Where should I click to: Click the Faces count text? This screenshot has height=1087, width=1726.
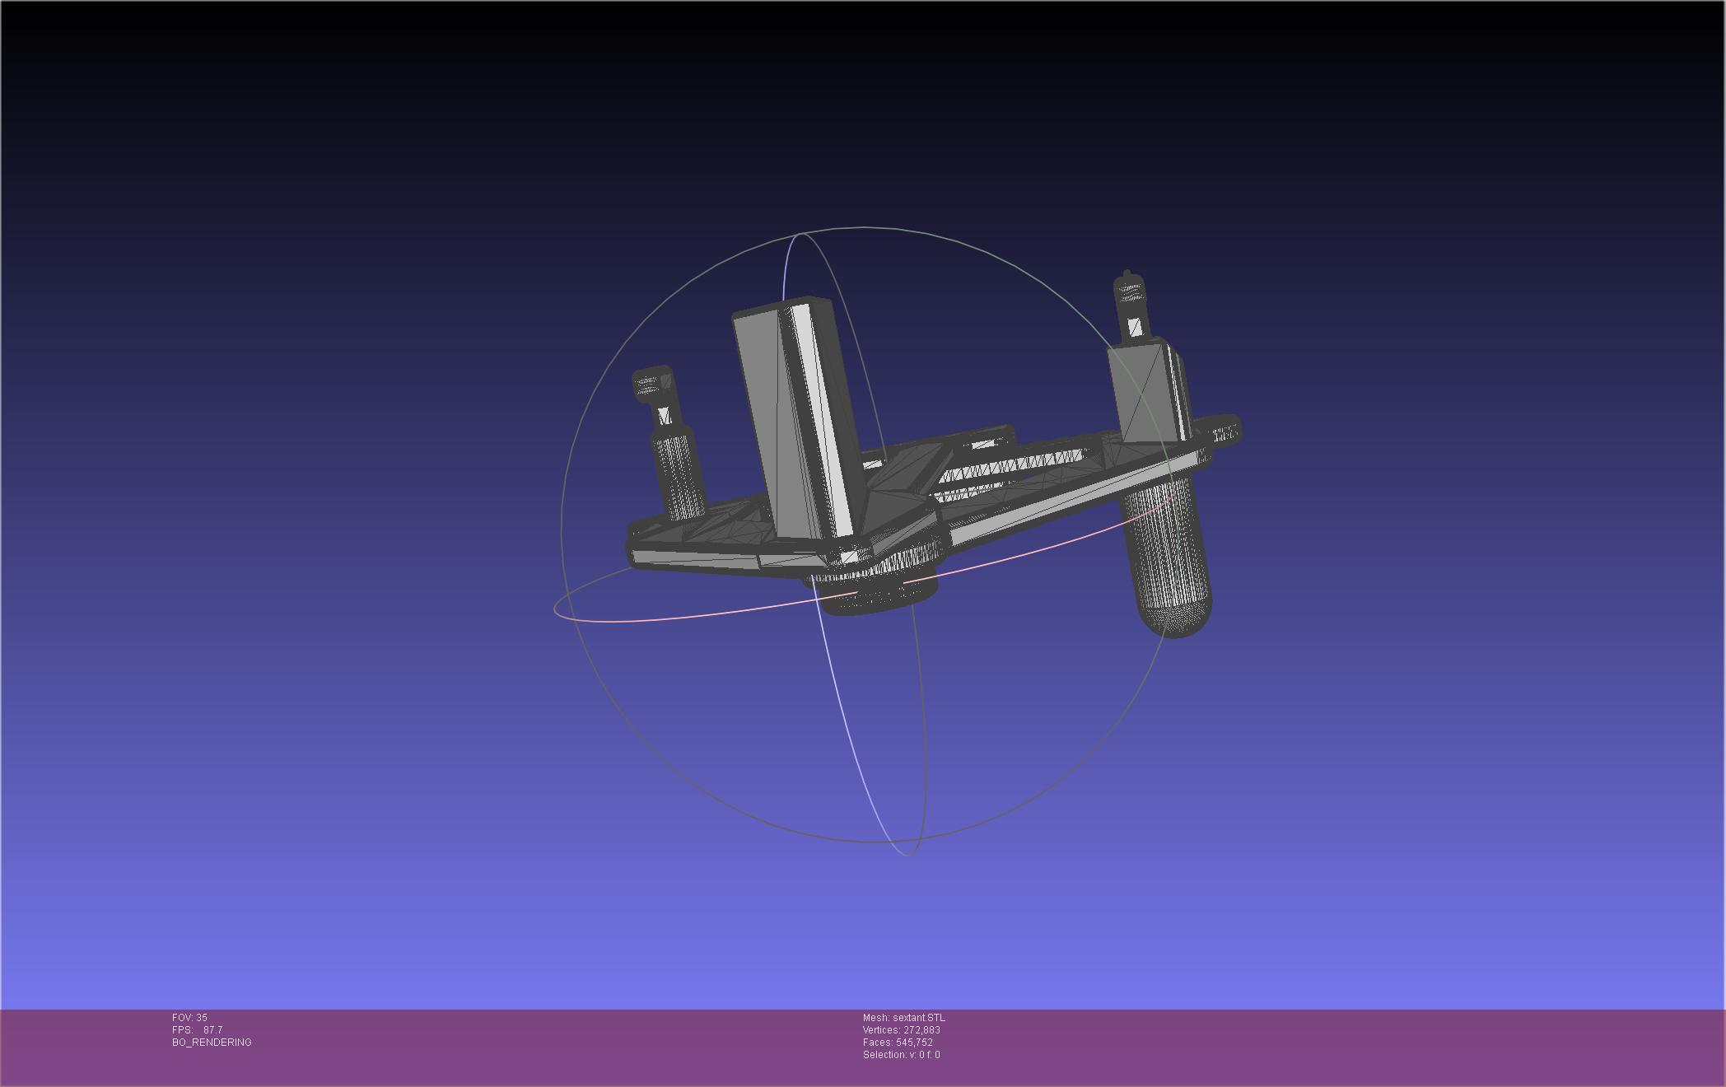click(x=898, y=1043)
